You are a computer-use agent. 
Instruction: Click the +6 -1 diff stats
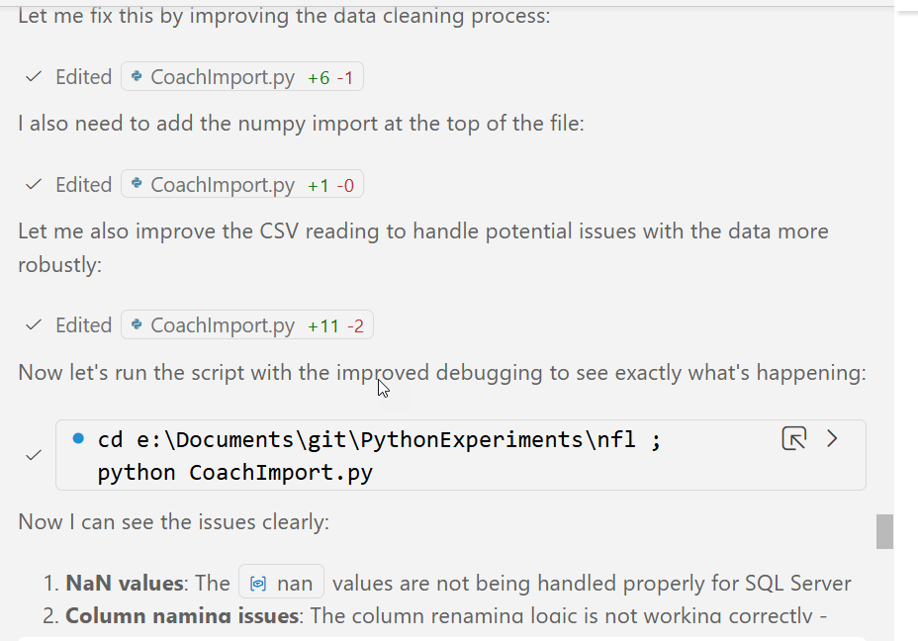pos(330,77)
